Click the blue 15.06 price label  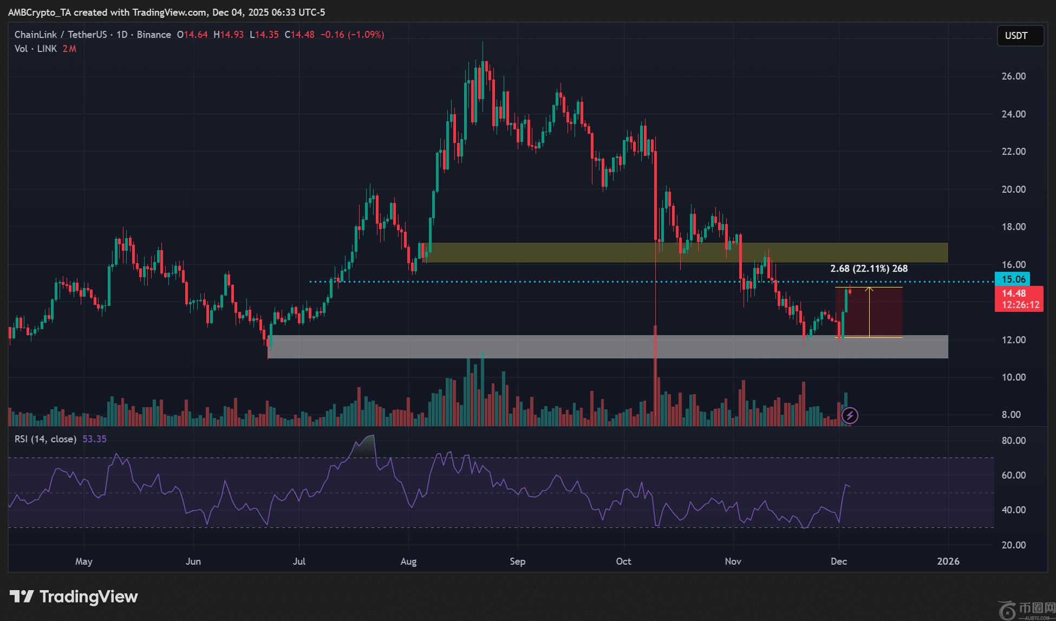[1013, 279]
